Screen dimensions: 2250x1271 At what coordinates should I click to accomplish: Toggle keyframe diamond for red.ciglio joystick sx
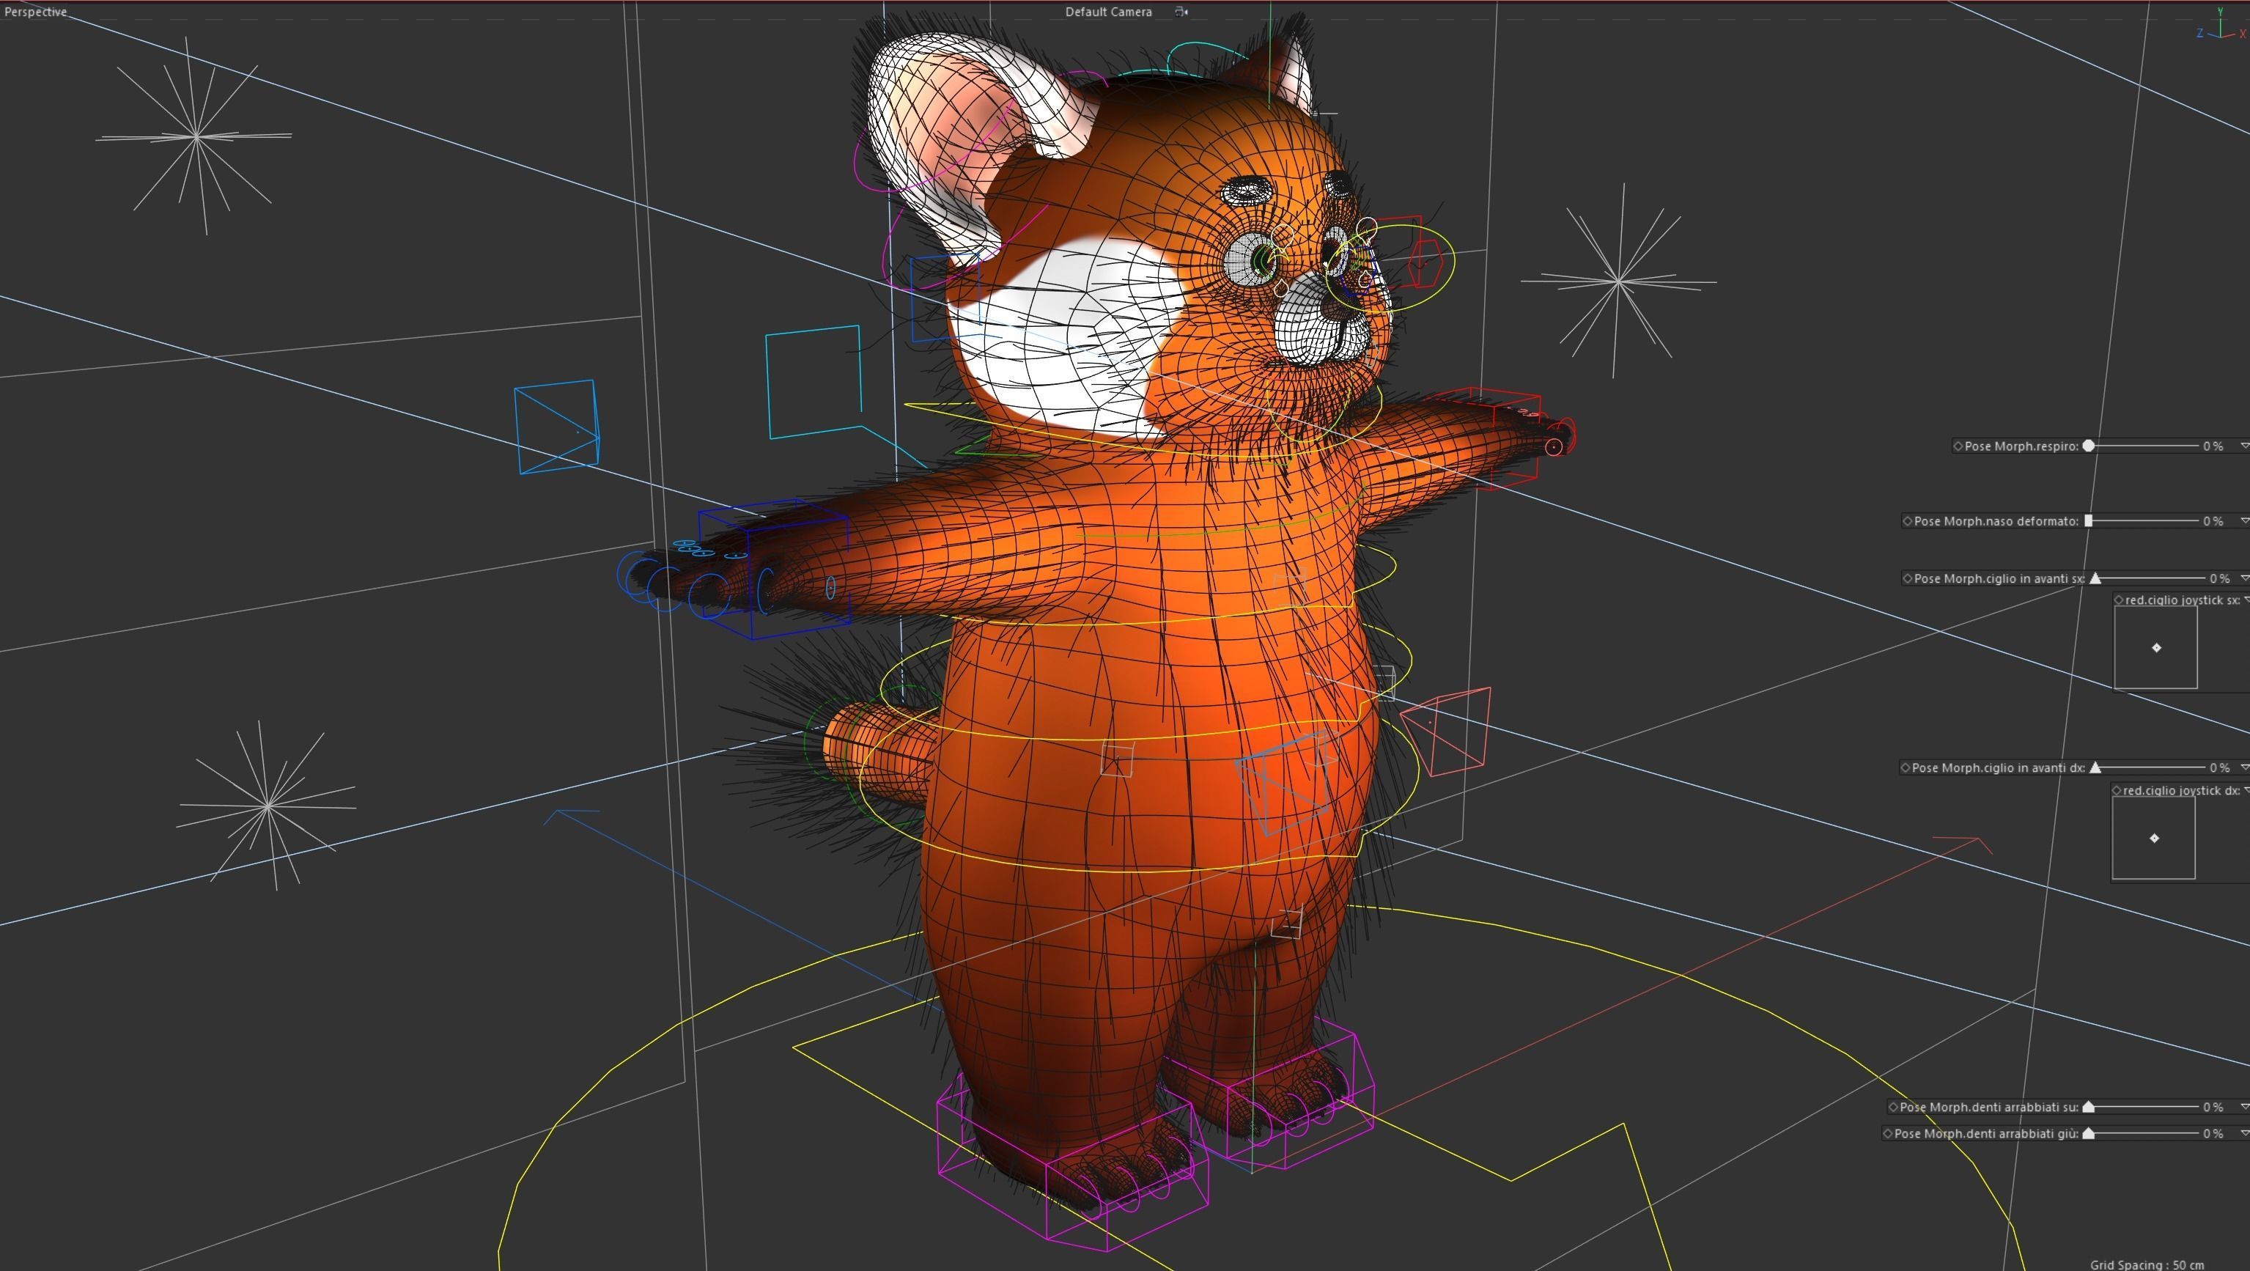point(2119,600)
